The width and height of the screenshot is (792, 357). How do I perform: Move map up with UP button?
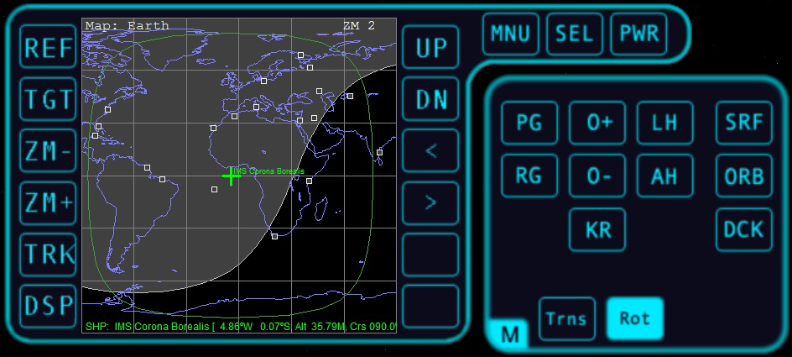point(431,47)
